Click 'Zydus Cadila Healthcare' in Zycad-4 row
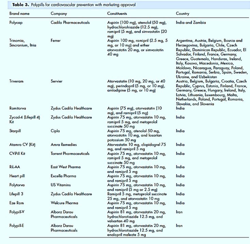 click(71, 117)
